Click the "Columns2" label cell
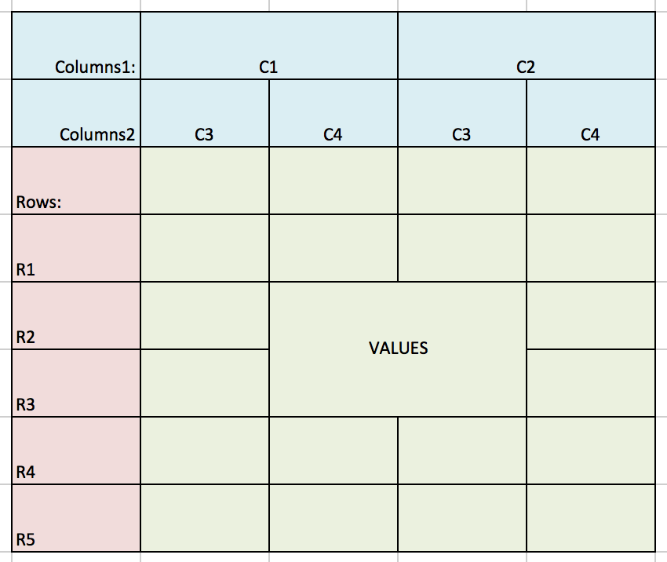This screenshot has height=562, width=667. pyautogui.click(x=76, y=113)
